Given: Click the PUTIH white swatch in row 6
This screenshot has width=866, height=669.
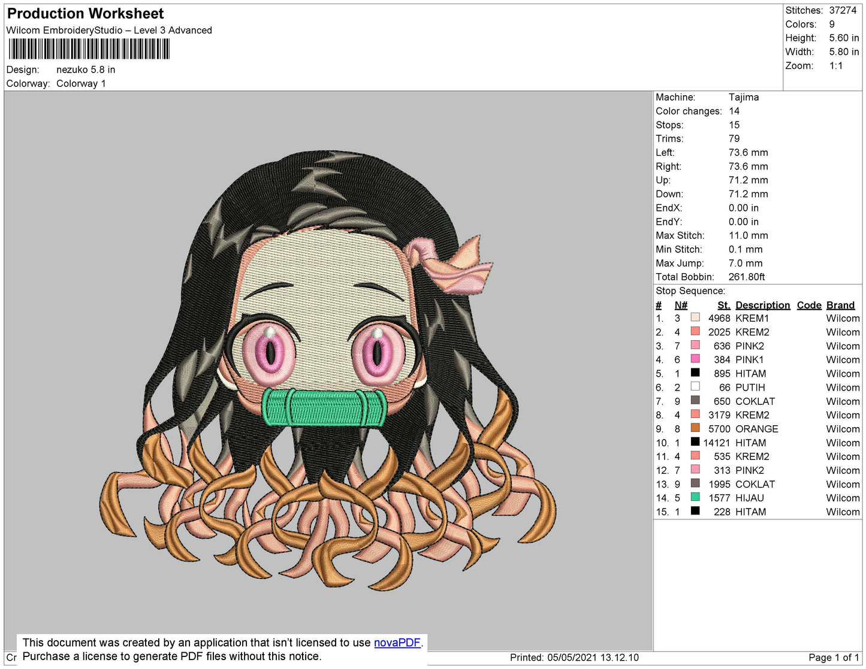Looking at the screenshot, I should coord(695,386).
